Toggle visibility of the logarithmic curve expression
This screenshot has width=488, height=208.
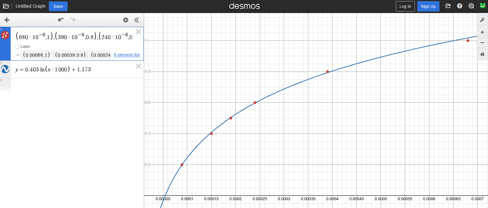pyautogui.click(x=5, y=69)
